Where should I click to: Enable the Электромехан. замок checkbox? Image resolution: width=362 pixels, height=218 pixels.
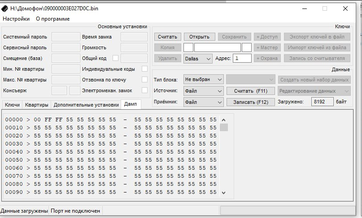pyautogui.click(x=144, y=90)
